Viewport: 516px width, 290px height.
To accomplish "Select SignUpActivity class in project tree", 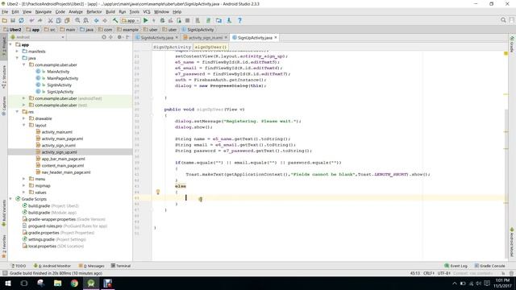I will pos(60,92).
